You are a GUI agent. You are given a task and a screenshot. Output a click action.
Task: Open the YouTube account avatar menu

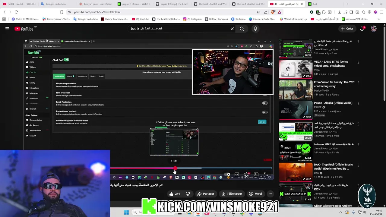coord(374,29)
